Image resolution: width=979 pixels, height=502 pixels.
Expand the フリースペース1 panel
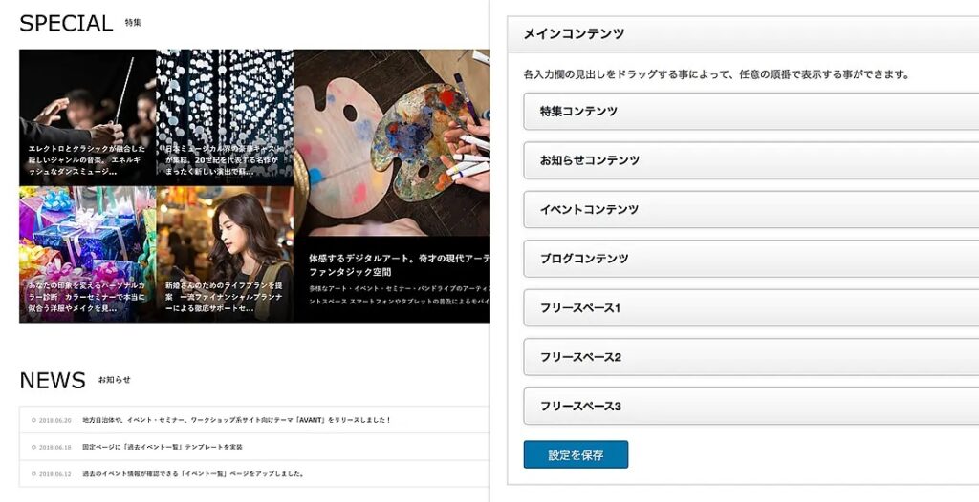[x=751, y=308]
